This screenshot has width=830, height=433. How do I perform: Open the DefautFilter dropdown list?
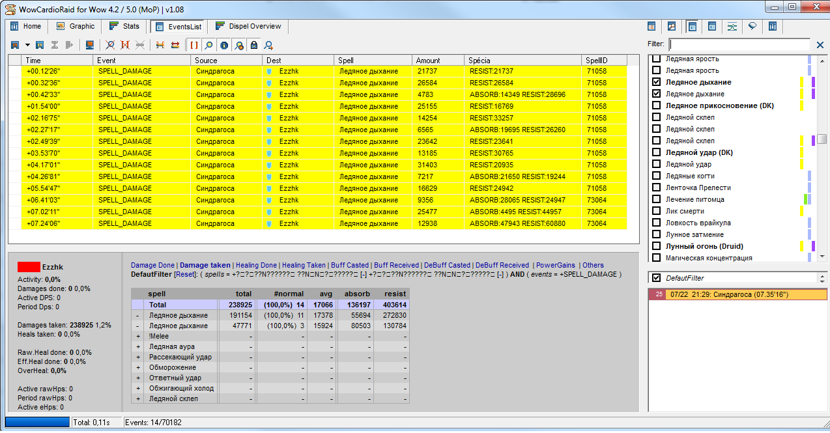click(x=822, y=278)
